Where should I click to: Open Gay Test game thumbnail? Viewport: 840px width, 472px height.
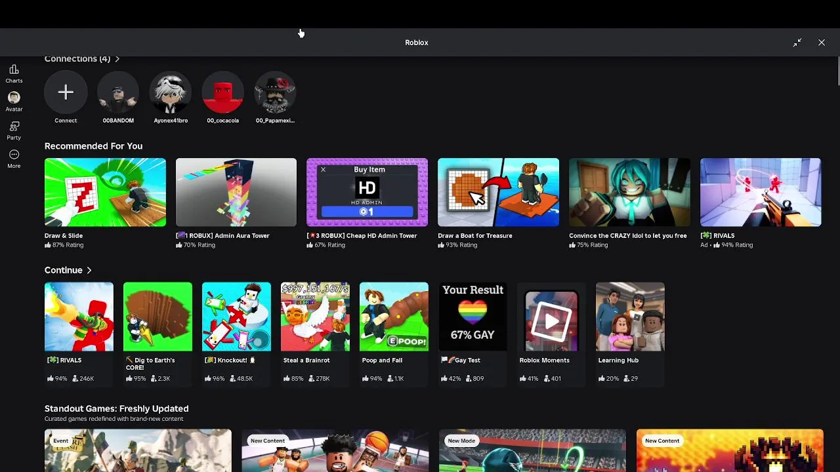pos(472,317)
